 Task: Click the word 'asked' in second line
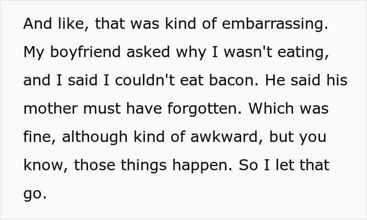[148, 52]
